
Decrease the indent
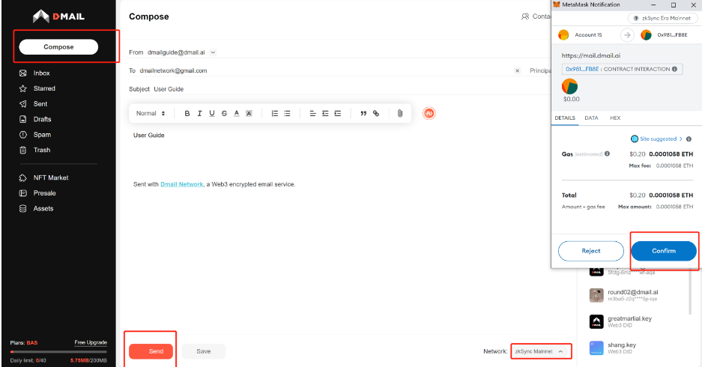pyautogui.click(x=325, y=114)
